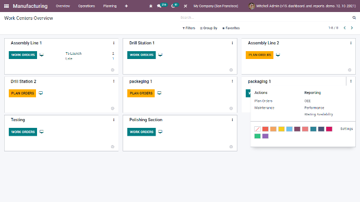This screenshot has width=360, height=202.
Task: Open Assembly Line 2 tablet view icon
Action: tap(278, 55)
